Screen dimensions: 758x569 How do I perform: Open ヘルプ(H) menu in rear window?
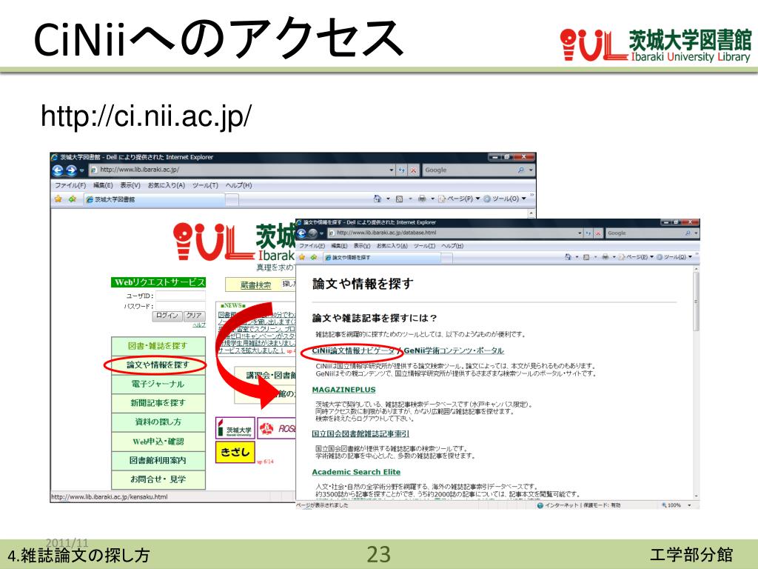click(x=239, y=185)
